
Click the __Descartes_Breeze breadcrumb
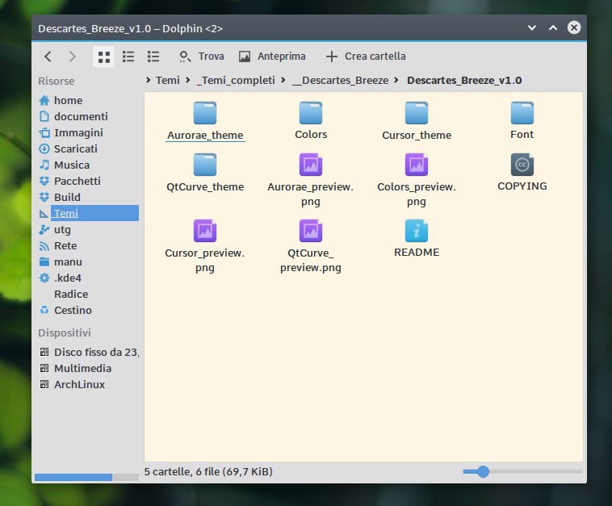pyautogui.click(x=340, y=81)
